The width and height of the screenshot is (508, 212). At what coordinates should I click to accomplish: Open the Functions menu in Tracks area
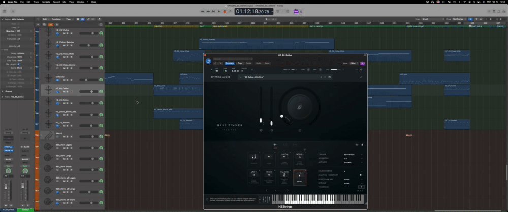[55, 19]
